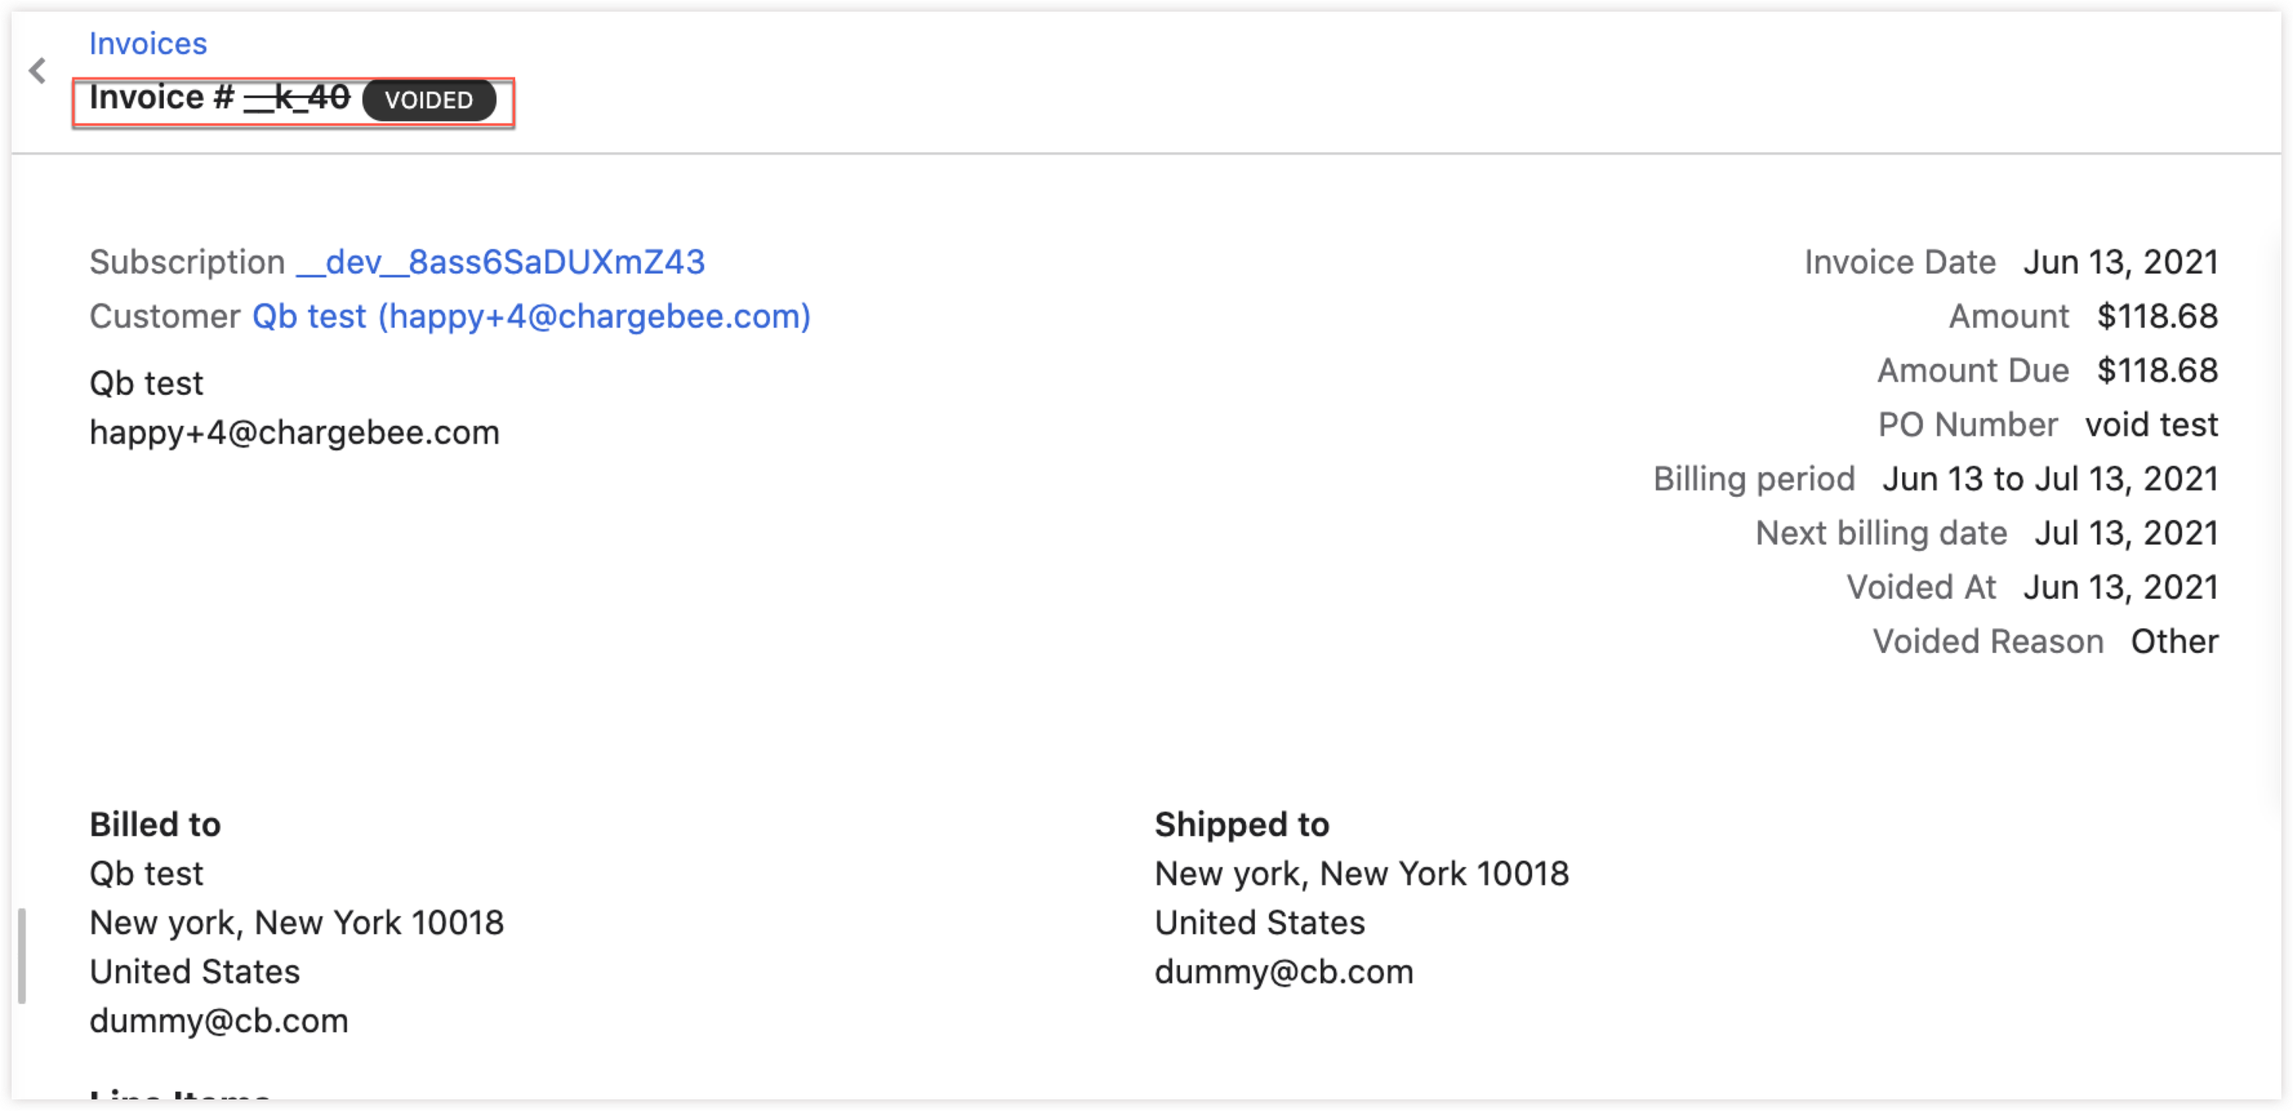Image resolution: width=2293 pixels, height=1111 pixels.
Task: Click the Shipped to heading
Action: click(1242, 825)
